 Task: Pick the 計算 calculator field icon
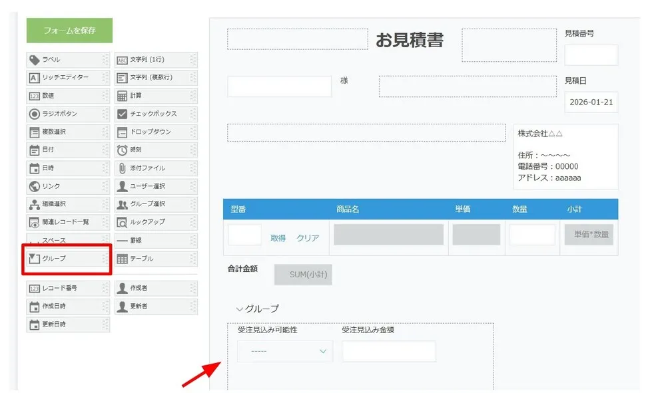coord(123,96)
